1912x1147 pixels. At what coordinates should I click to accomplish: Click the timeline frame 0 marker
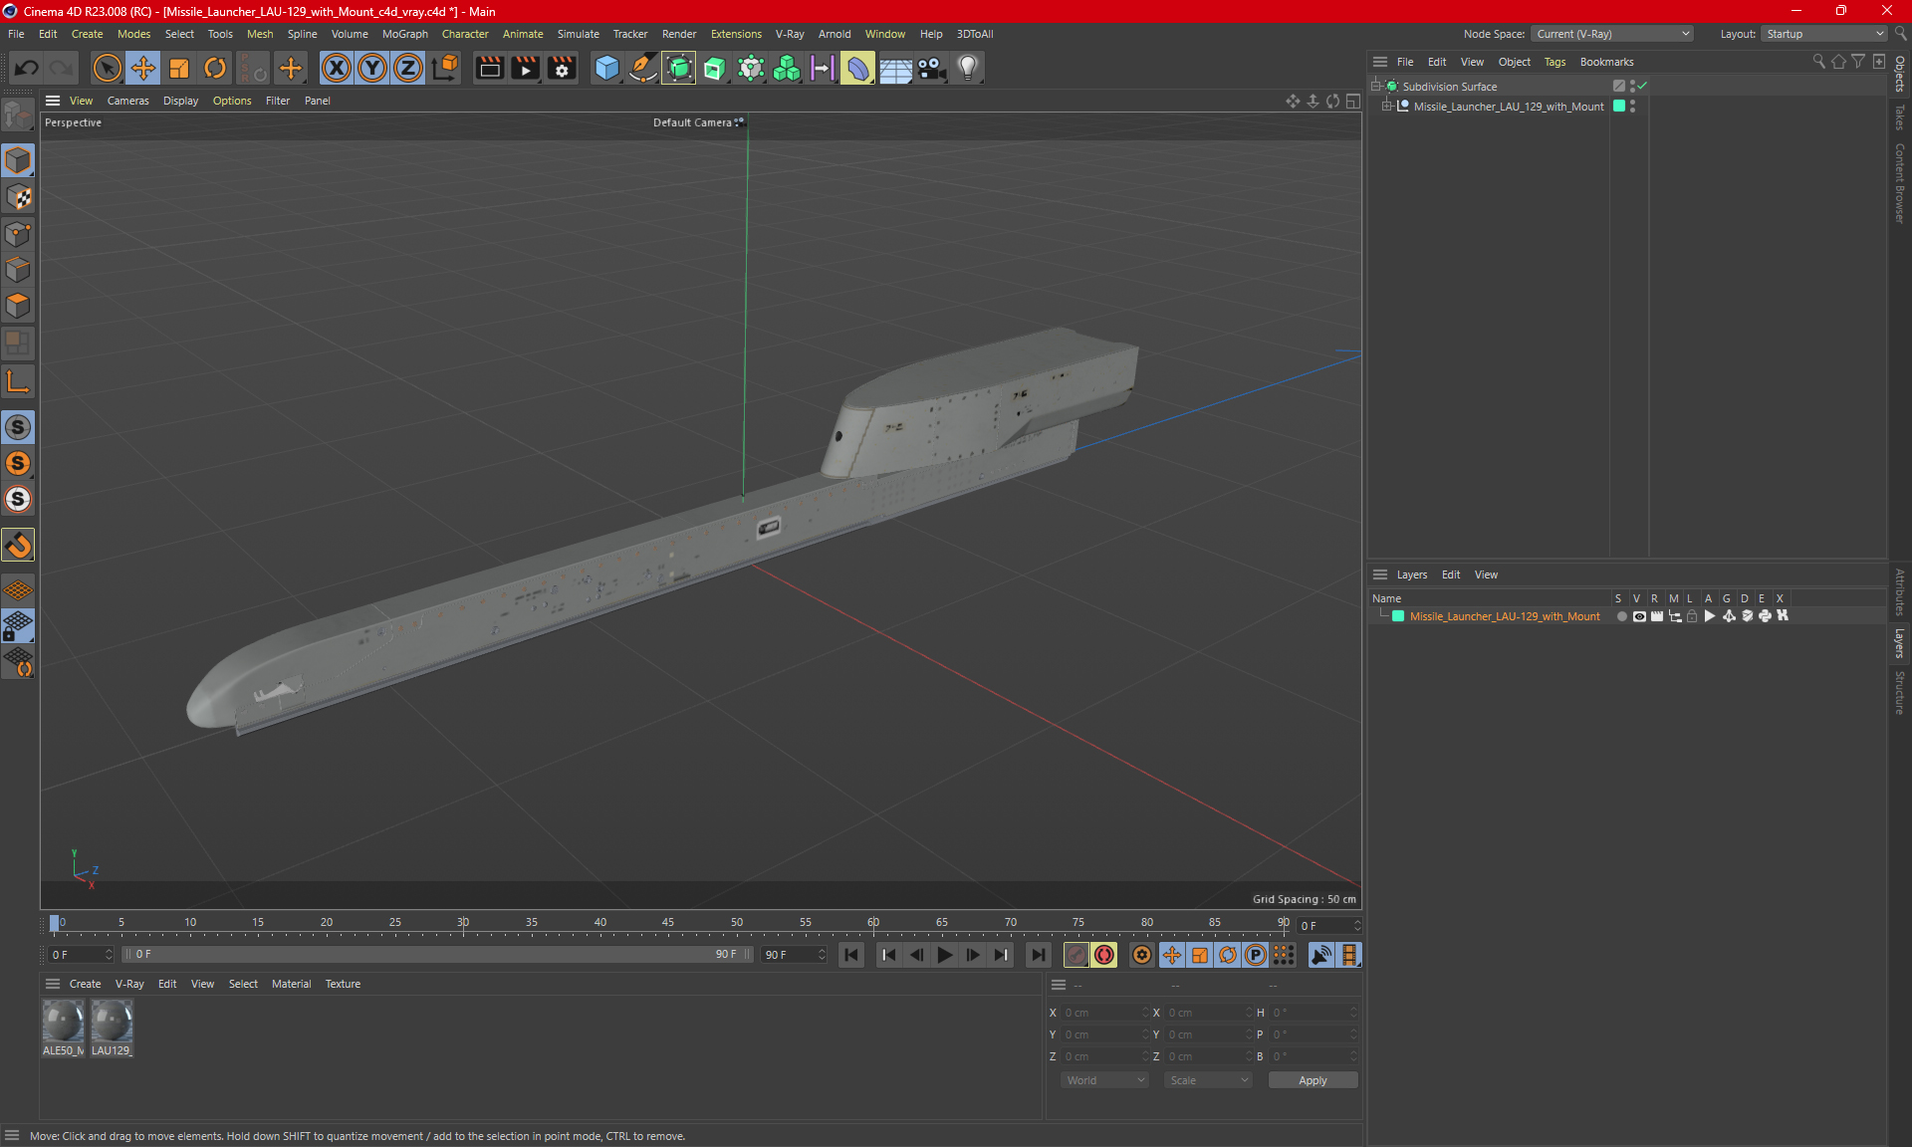click(55, 923)
